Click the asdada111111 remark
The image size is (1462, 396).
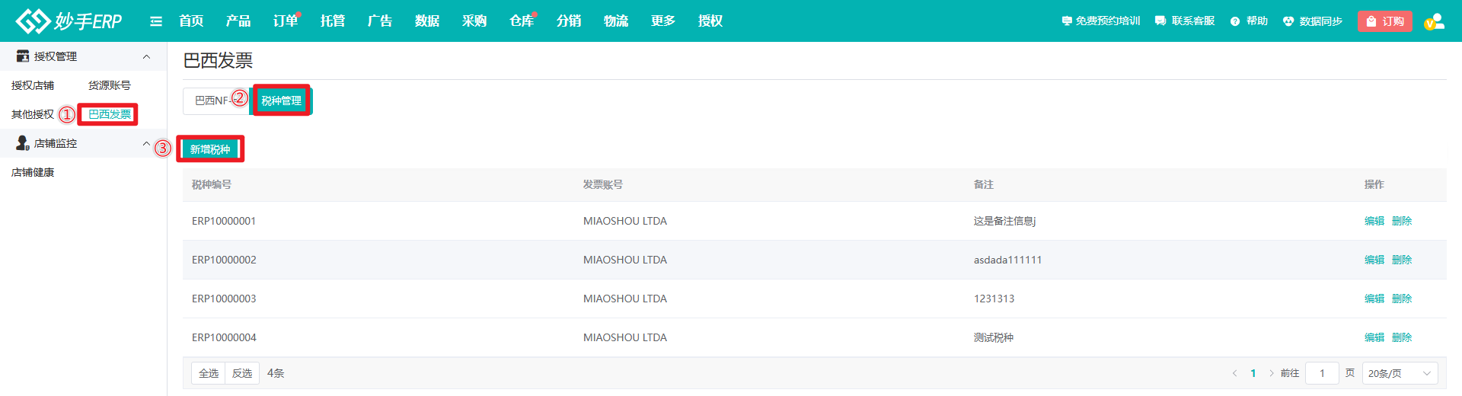point(1007,260)
